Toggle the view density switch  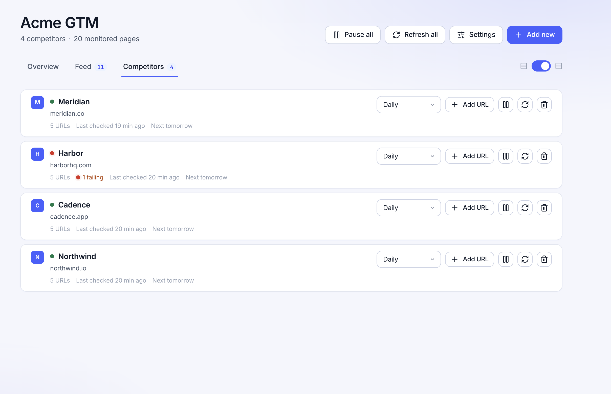pyautogui.click(x=541, y=66)
